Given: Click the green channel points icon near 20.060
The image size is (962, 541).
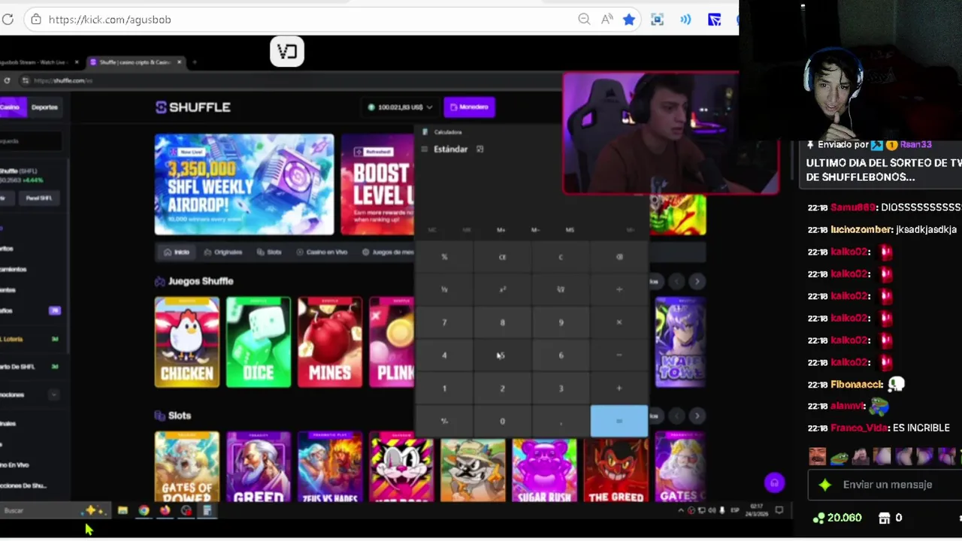Looking at the screenshot, I should [818, 518].
